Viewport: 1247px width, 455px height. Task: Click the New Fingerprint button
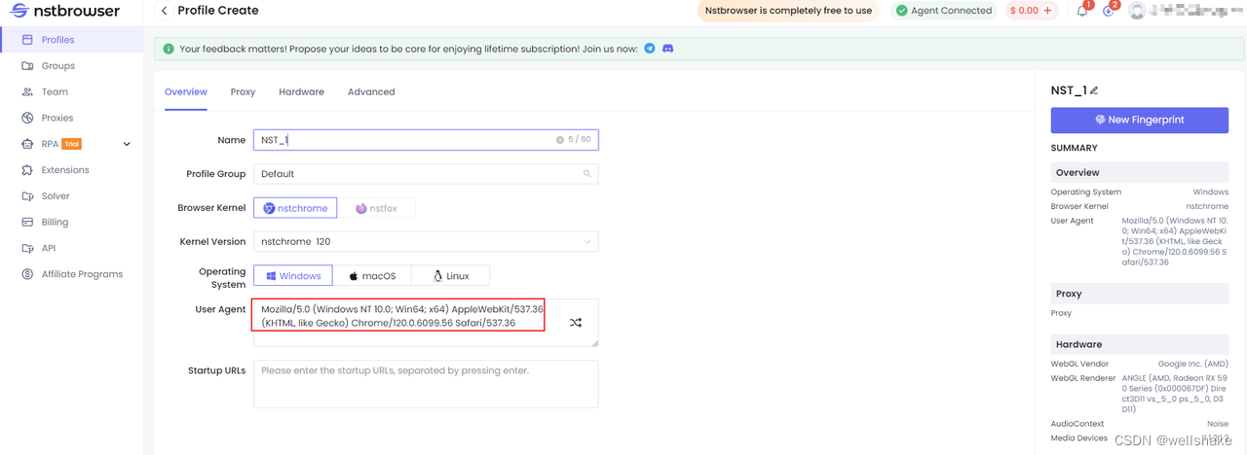(x=1139, y=120)
